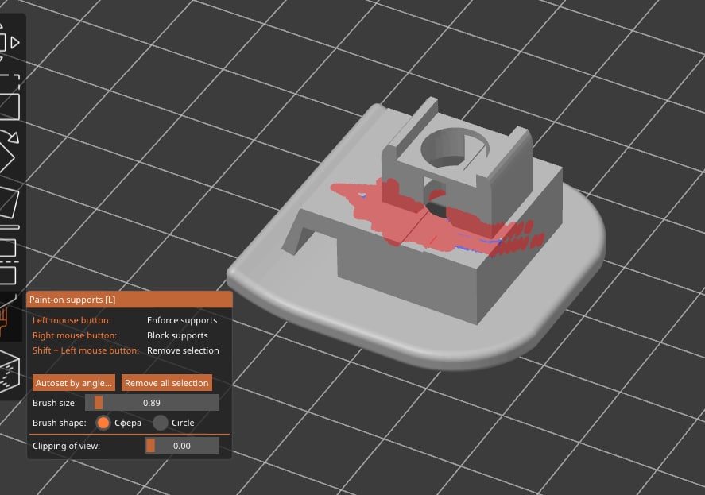Adjust the Clipping of view slider

pos(182,446)
